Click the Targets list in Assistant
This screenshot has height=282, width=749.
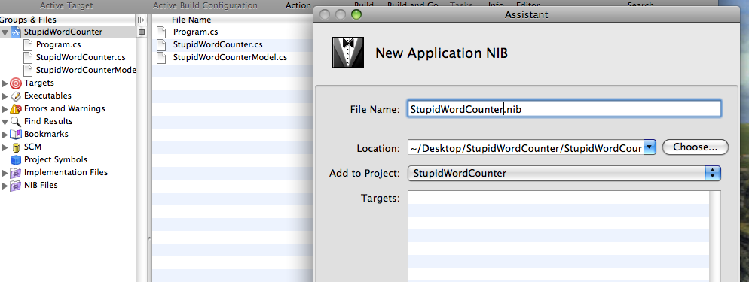click(558, 236)
